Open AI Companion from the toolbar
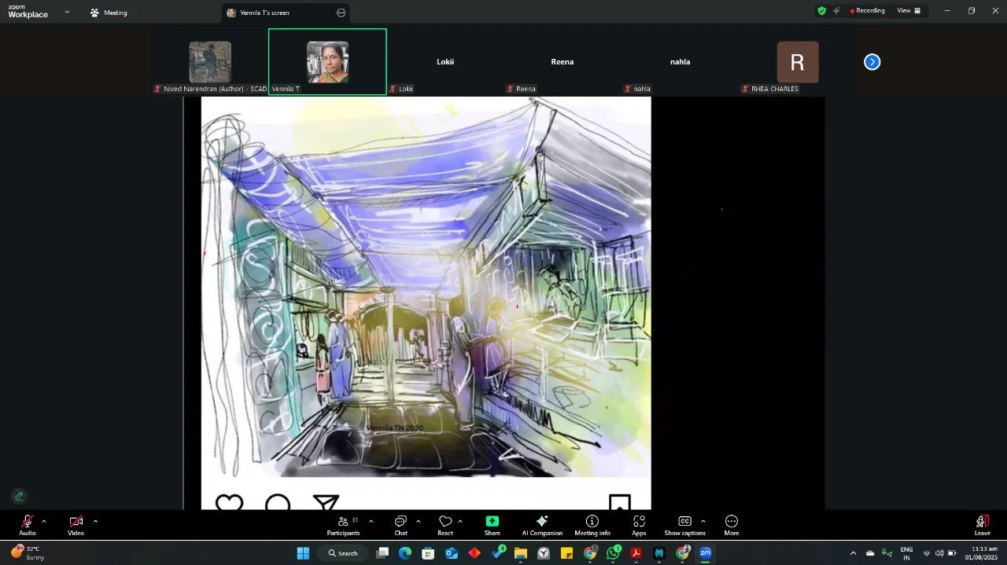1007x565 pixels. point(542,526)
